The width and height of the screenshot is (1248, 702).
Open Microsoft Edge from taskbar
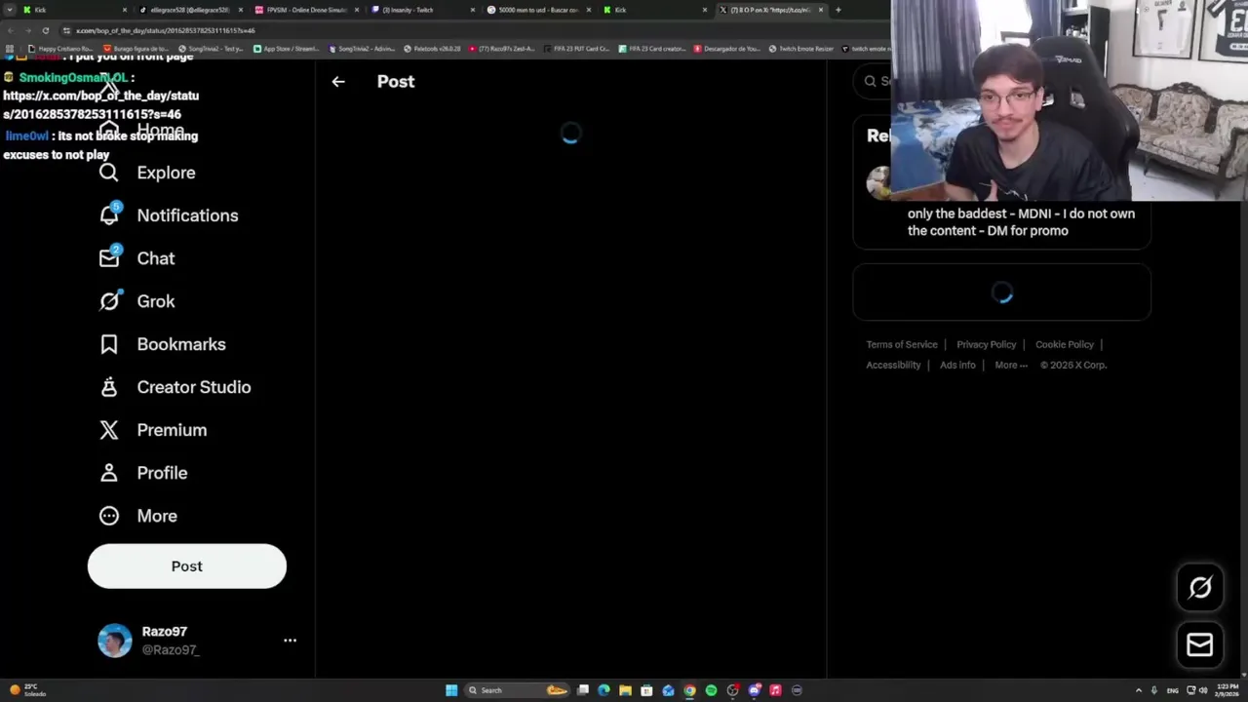coord(604,690)
